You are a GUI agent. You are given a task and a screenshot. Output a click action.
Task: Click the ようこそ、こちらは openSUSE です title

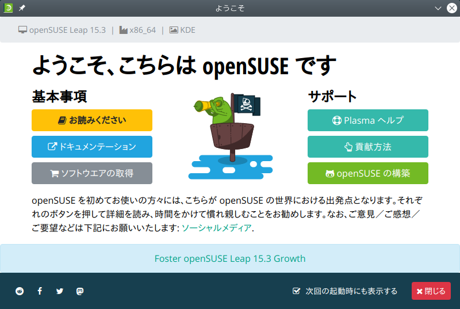184,66
